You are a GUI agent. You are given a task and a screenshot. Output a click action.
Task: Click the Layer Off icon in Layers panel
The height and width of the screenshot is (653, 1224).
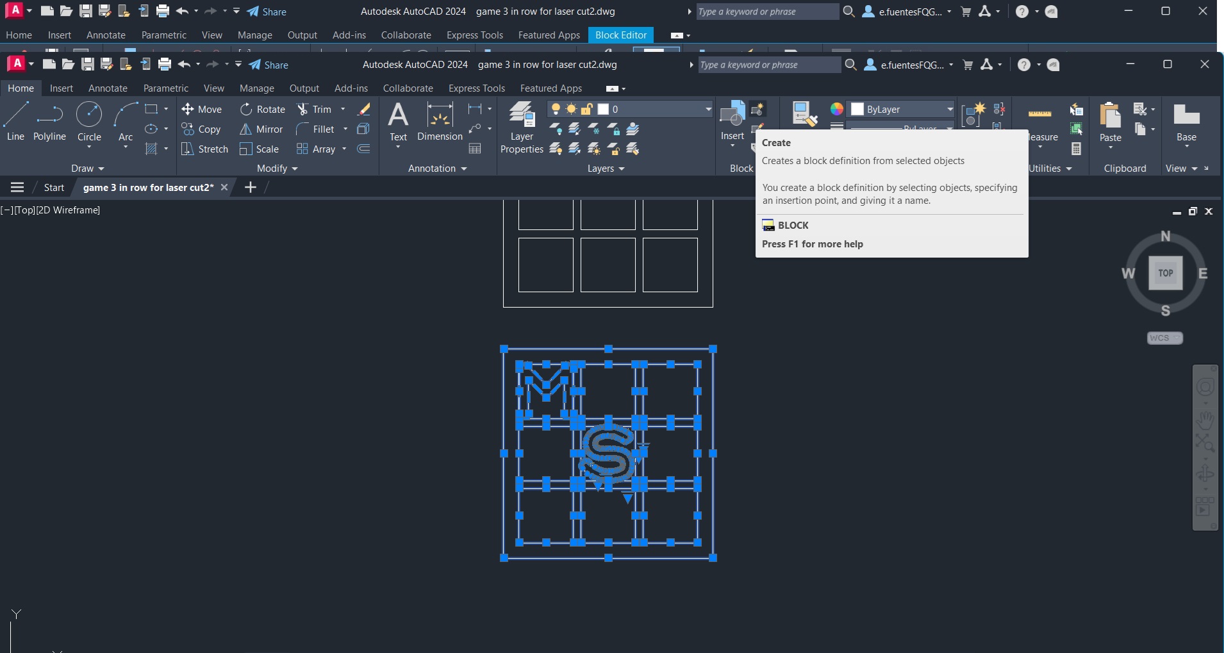click(556, 129)
